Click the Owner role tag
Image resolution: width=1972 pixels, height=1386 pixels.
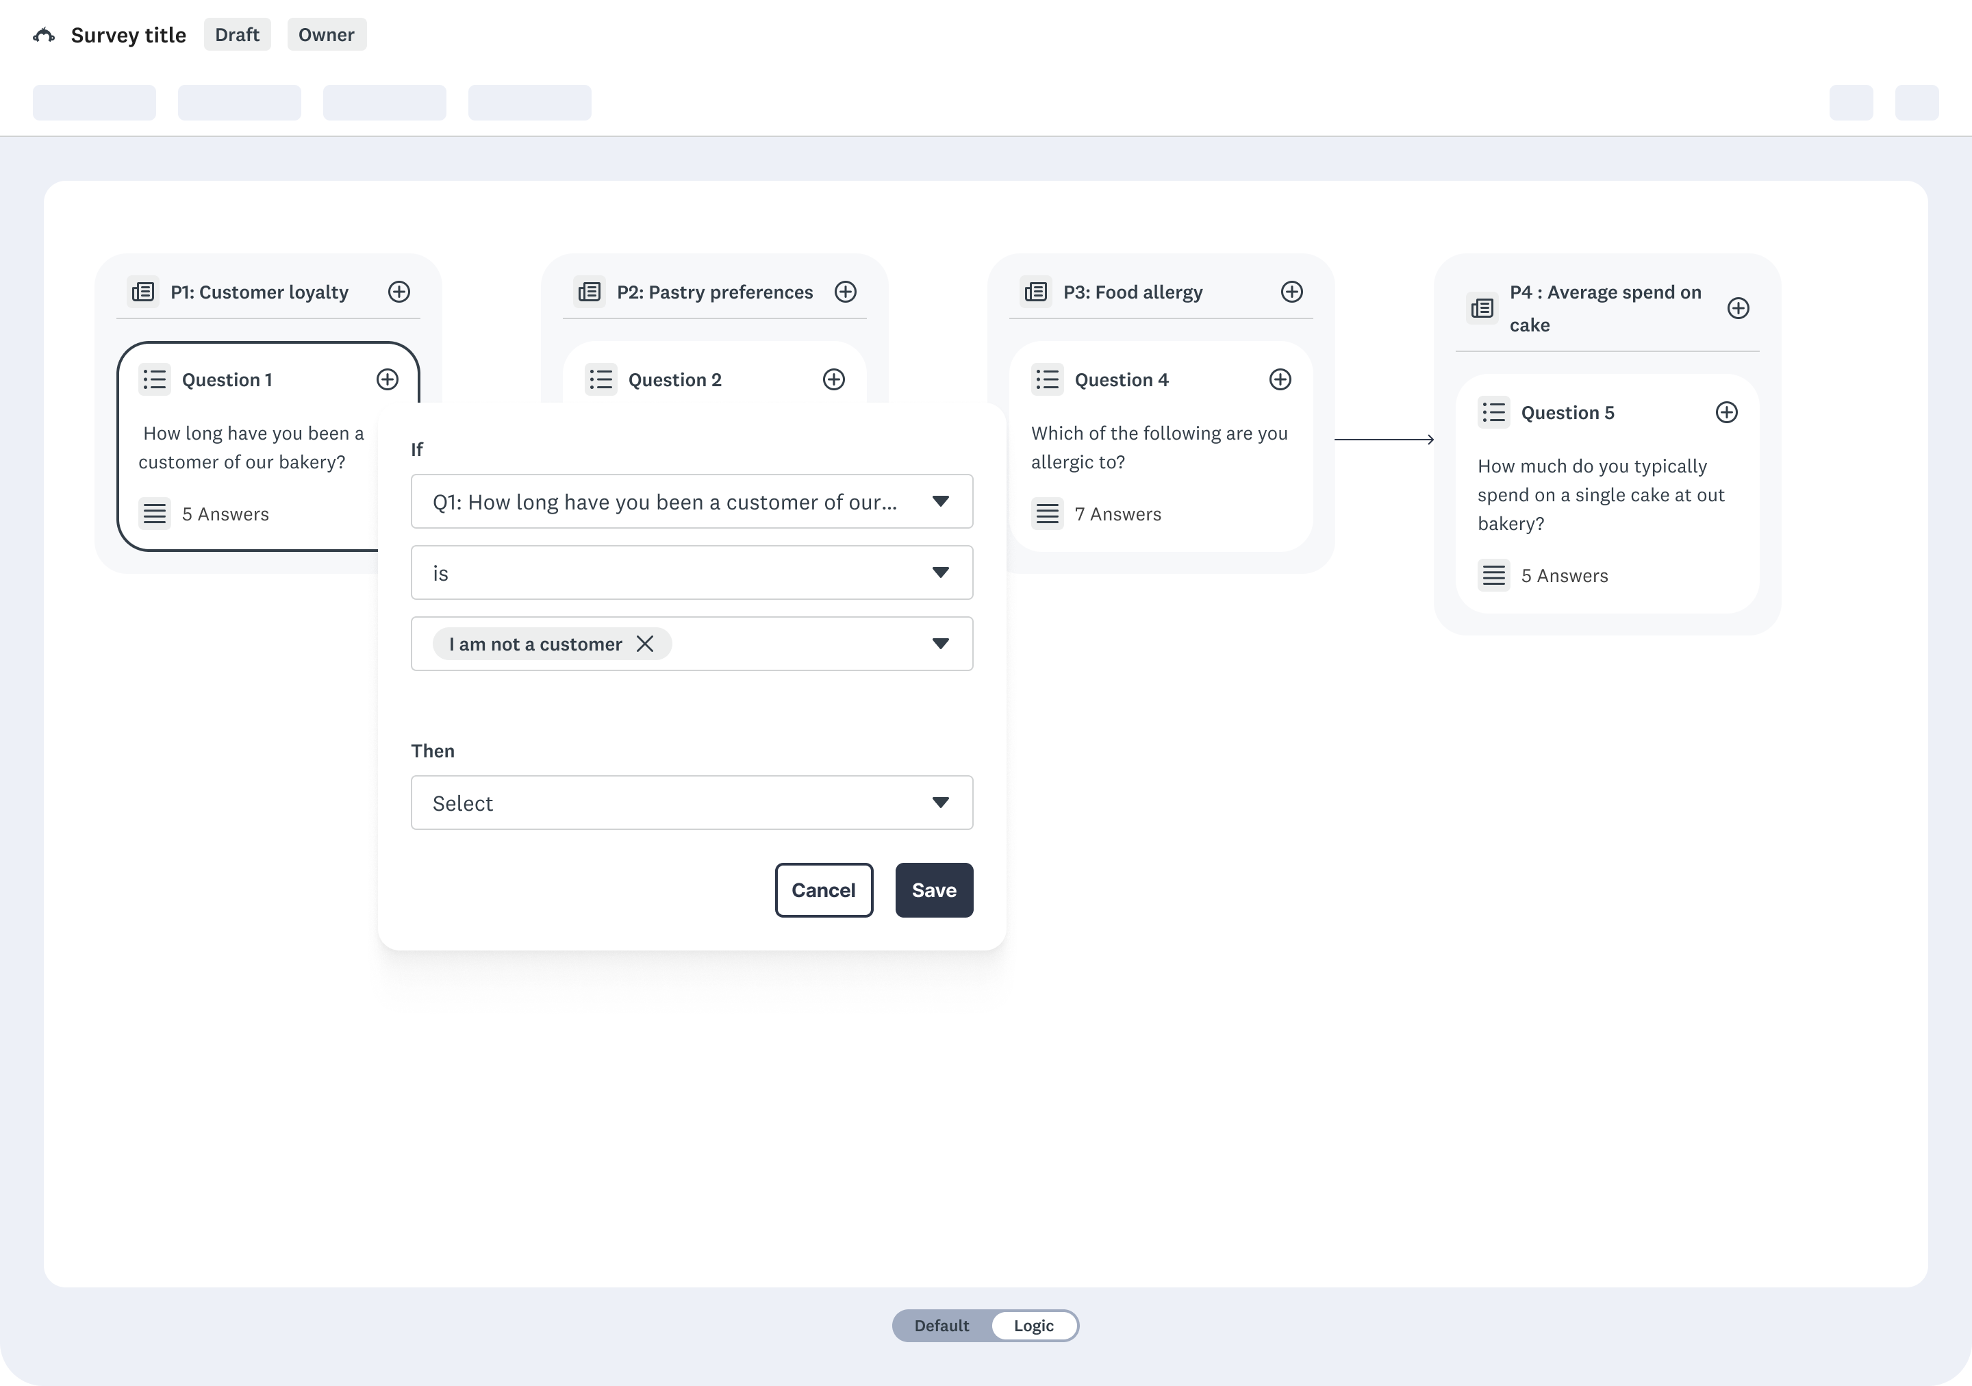coord(327,35)
